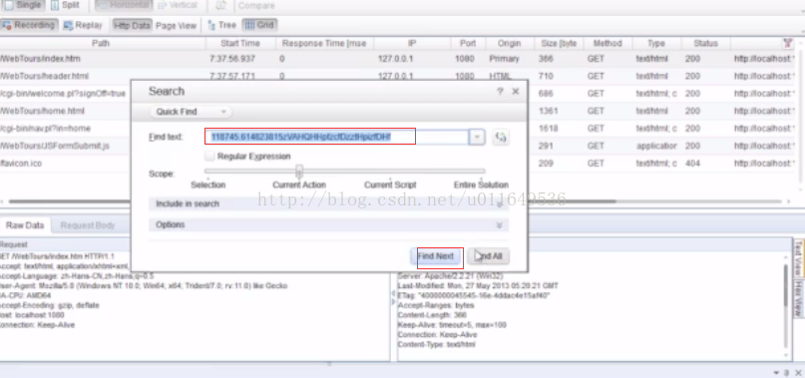Viewport: 805px width, 378px height.
Task: Click the refresh icon beside Find text
Action: [x=501, y=137]
